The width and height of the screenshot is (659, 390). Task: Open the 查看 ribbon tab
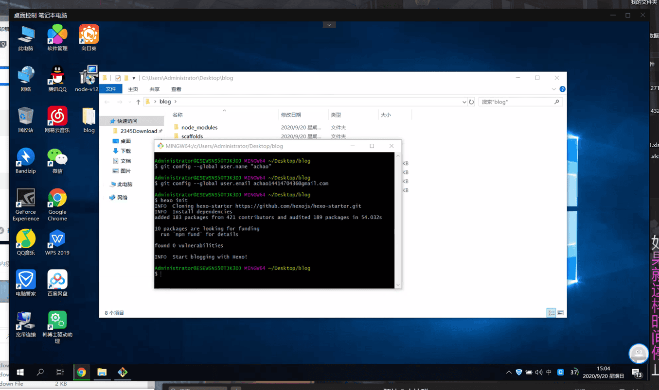[176, 89]
